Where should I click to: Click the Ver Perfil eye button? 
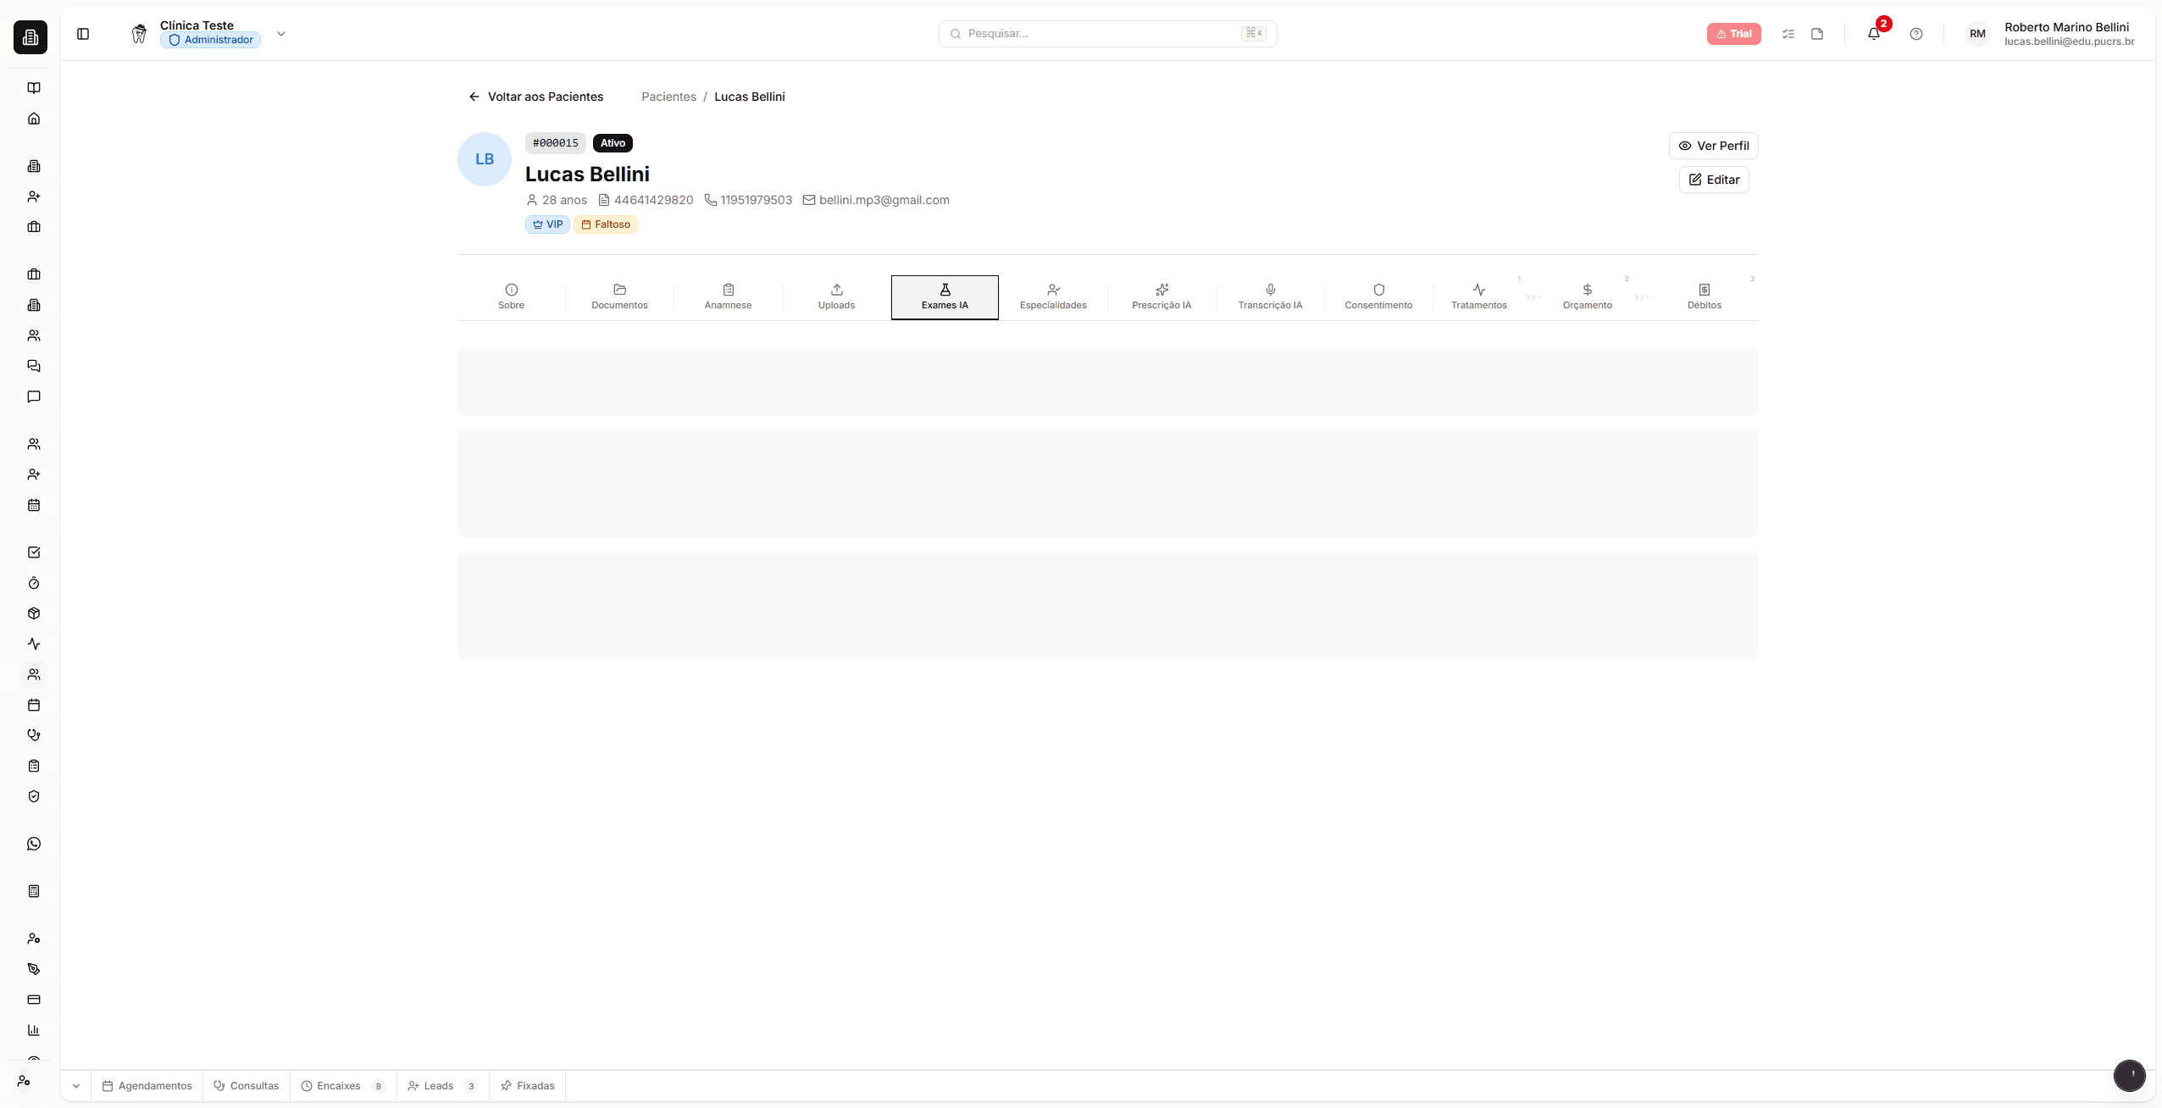coord(1713,146)
